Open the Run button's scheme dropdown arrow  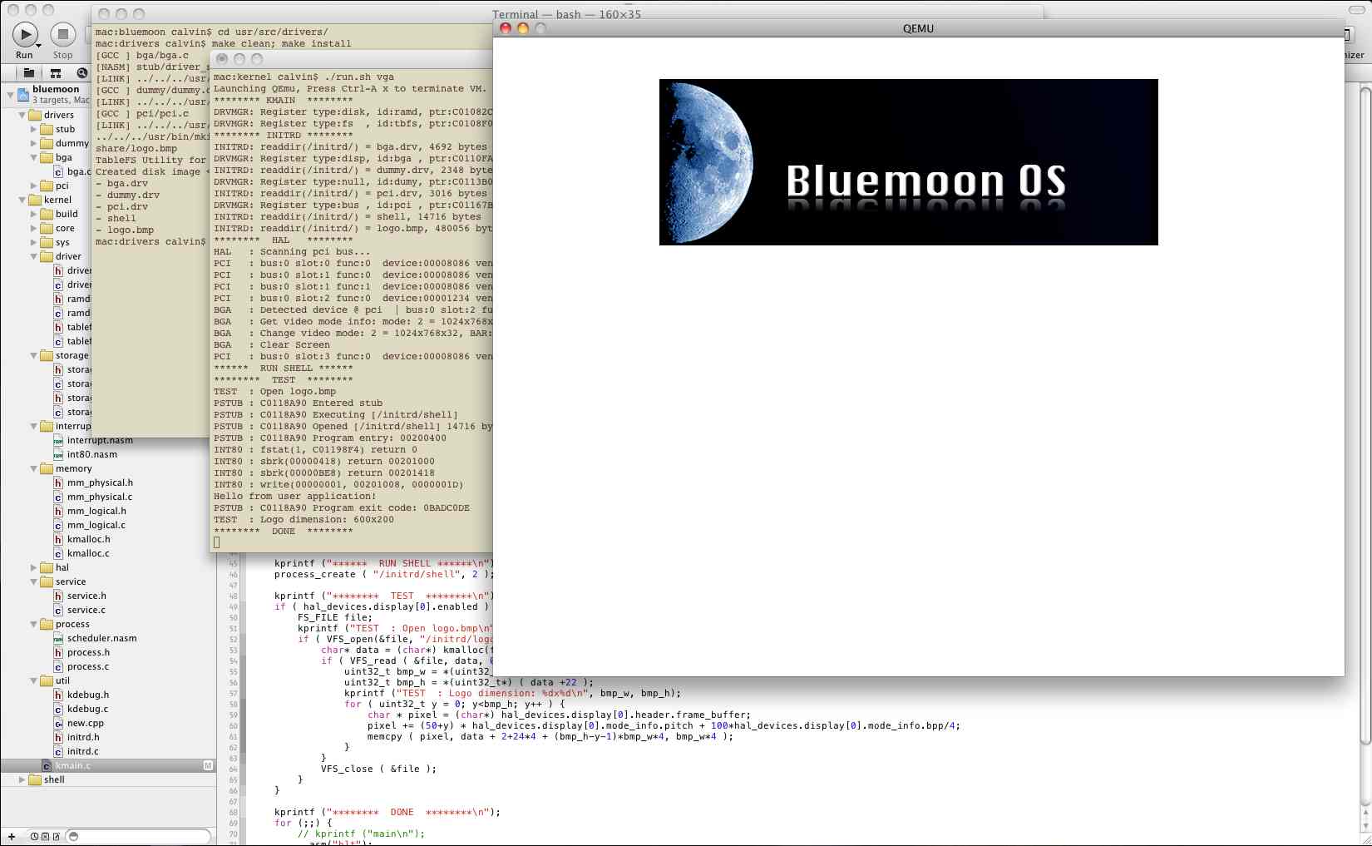pyautogui.click(x=38, y=44)
